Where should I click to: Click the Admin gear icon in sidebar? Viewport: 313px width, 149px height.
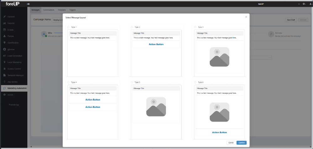pos(4,95)
